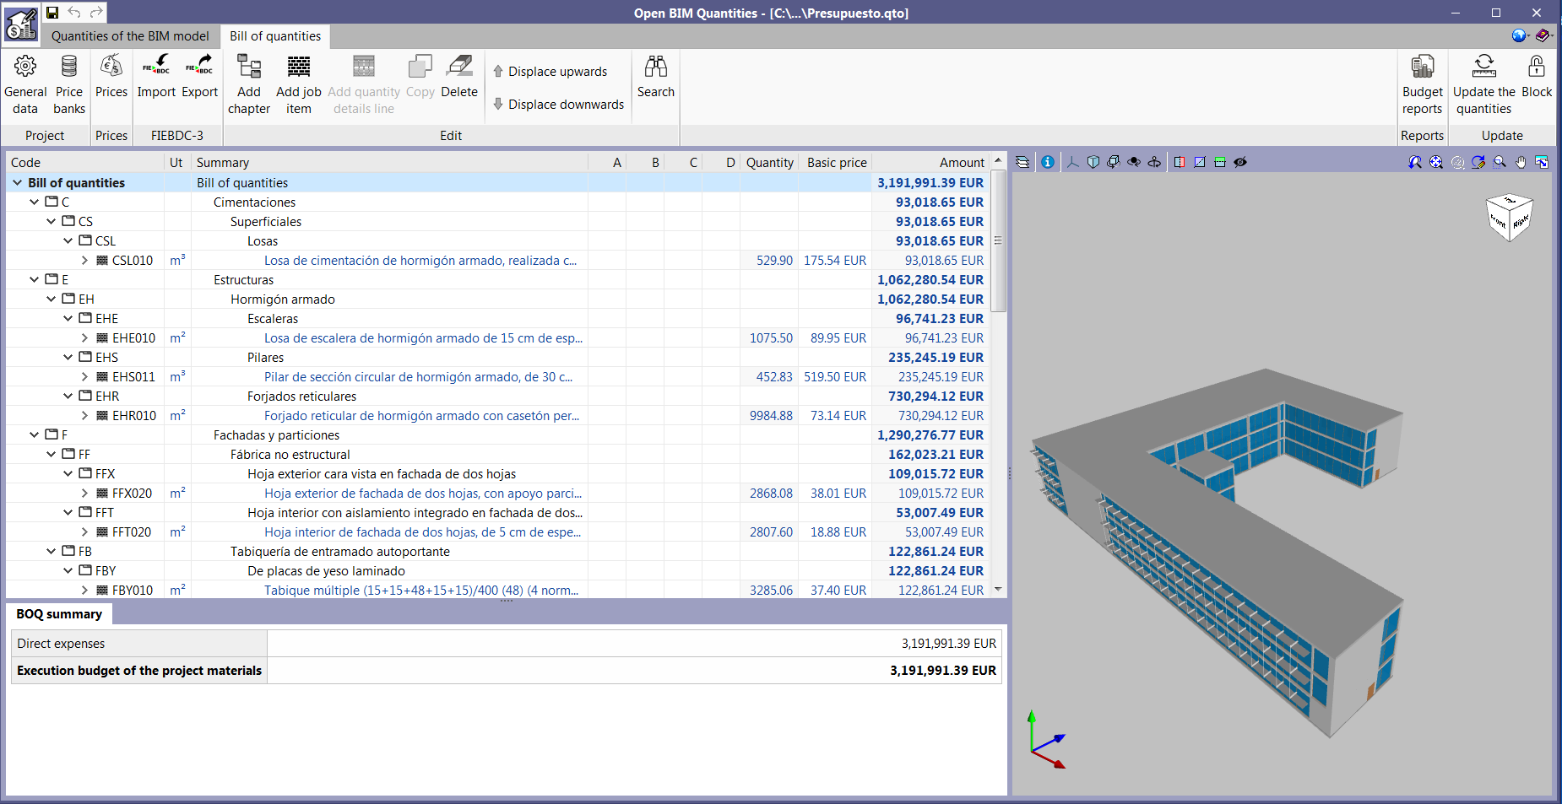1562x804 pixels.
Task: Collapse the Fachadas y particiones chapter F
Action: click(x=35, y=434)
